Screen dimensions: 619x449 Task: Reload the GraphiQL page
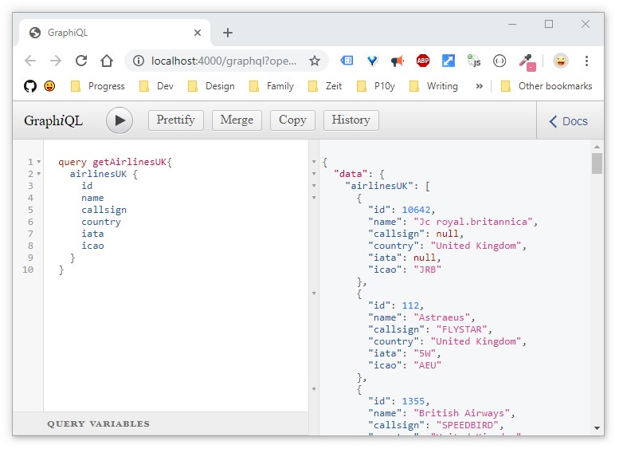tap(81, 61)
